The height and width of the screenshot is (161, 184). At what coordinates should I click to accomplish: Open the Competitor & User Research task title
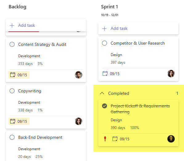pyautogui.click(x=138, y=43)
